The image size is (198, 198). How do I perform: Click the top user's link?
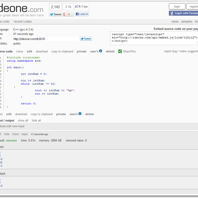click(94, 51)
